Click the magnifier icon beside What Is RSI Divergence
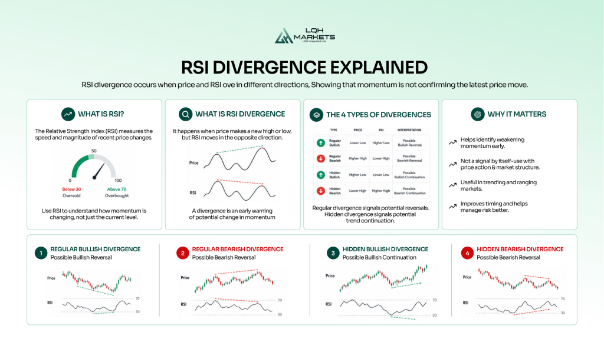The height and width of the screenshot is (339, 604). pyautogui.click(x=186, y=114)
